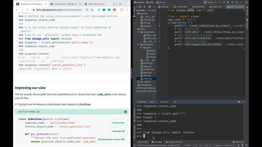Click 'Improving our view' heading

pos(30,88)
